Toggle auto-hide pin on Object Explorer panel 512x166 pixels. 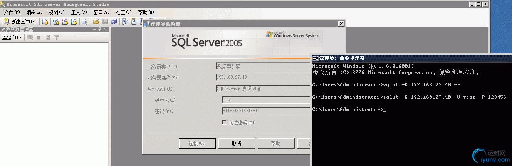point(99,29)
